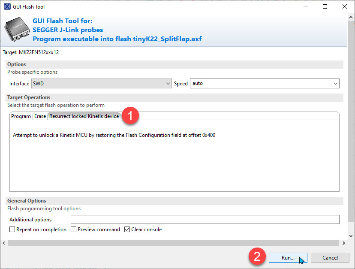The image size is (355, 269).
Task: Click the GUI Flash Tool title bar icon
Action: pos(7,7)
